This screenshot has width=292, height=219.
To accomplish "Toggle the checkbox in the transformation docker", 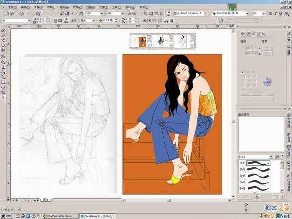I will [243, 72].
